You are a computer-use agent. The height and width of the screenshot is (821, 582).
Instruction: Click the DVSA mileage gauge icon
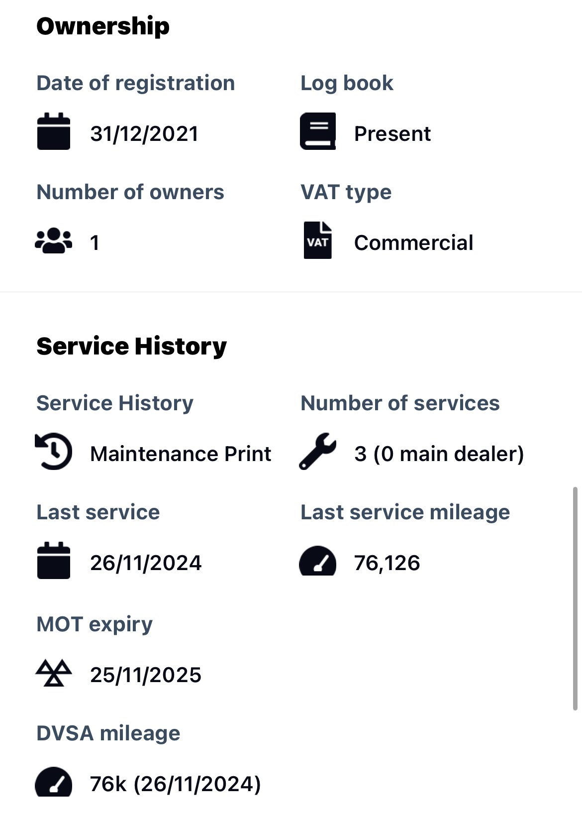(54, 782)
